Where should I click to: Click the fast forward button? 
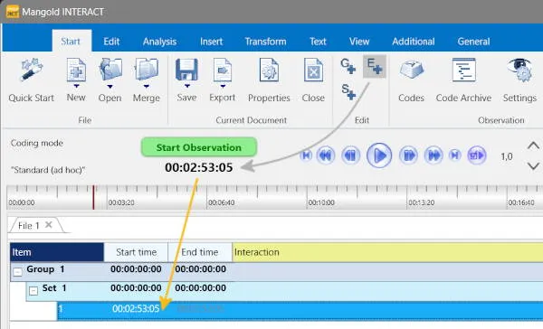point(433,155)
